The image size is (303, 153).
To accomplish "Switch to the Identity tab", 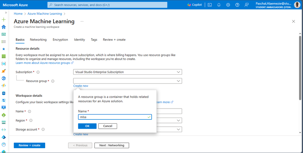I will [x=79, y=40].
